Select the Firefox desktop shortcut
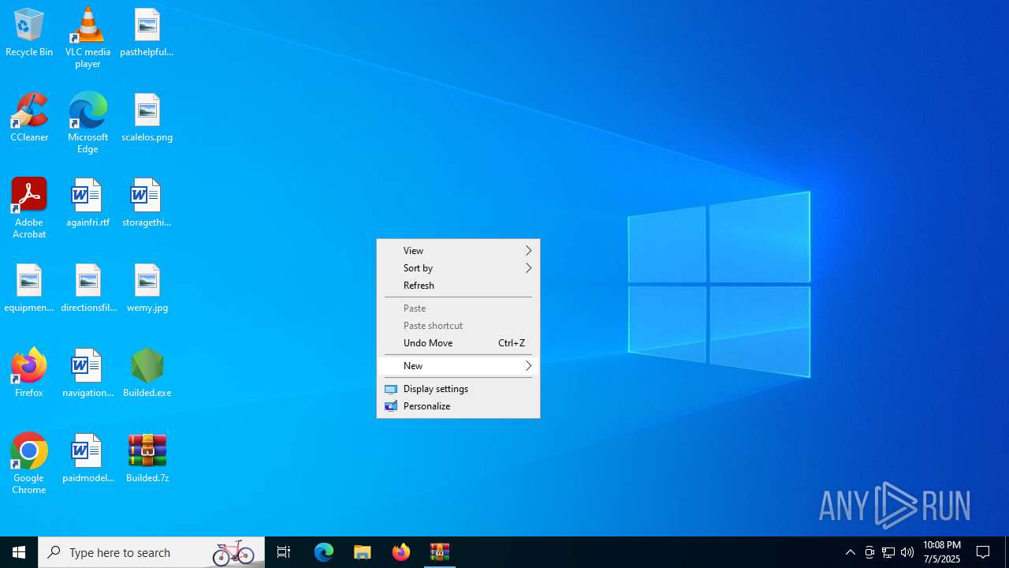 pos(29,374)
